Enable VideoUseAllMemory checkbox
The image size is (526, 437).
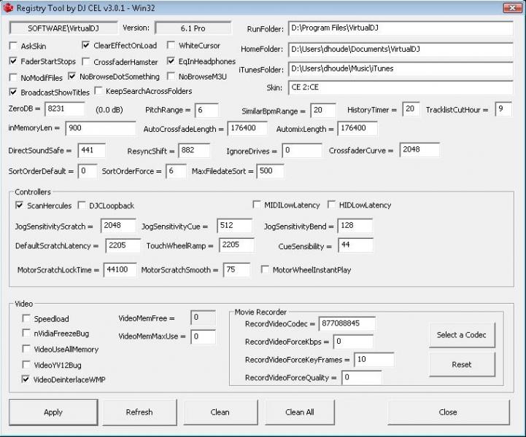[x=26, y=349]
